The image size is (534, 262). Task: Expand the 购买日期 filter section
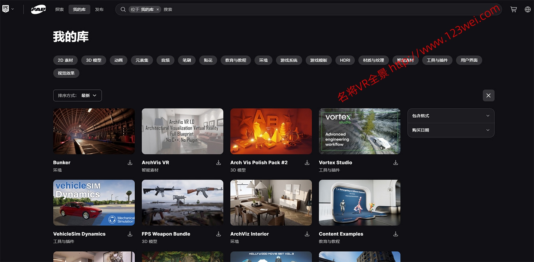tap(451, 130)
